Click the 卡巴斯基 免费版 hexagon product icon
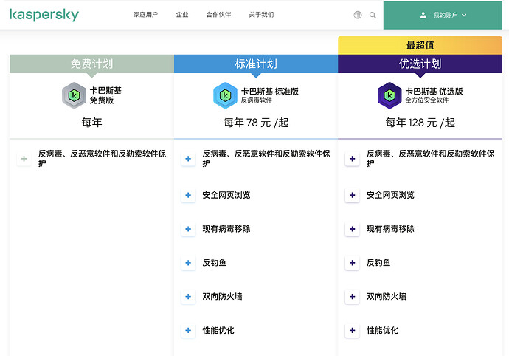 coord(74,95)
